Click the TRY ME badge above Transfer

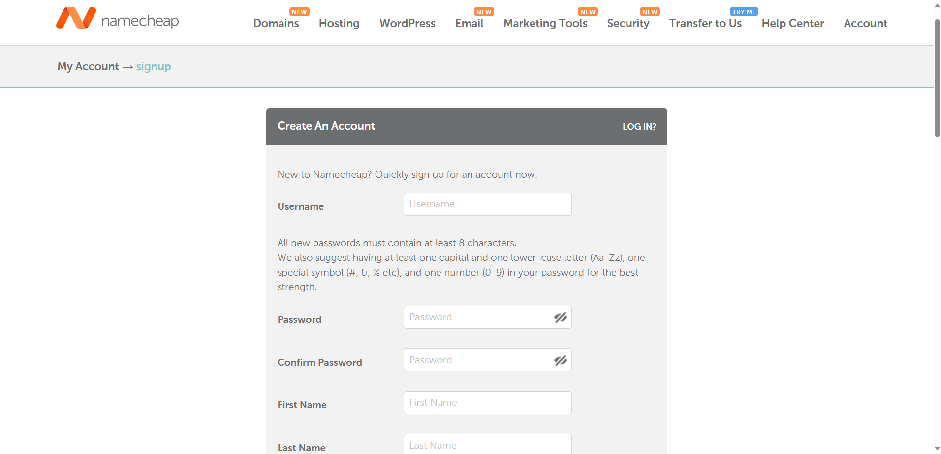[x=744, y=12]
